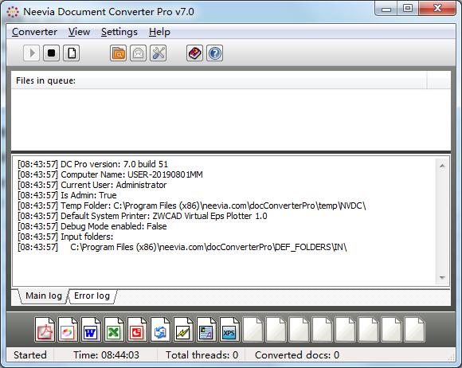
Task: Click the open envelope mail icon
Action: coord(138,53)
